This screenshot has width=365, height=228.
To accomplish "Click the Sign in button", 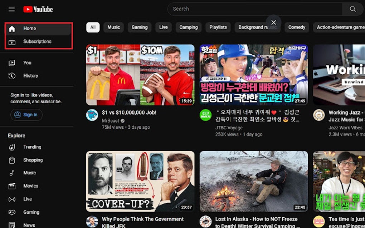I will pyautogui.click(x=26, y=115).
